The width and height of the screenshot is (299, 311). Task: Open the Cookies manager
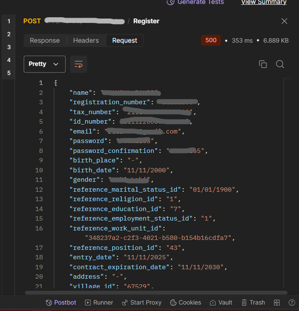coord(186,302)
